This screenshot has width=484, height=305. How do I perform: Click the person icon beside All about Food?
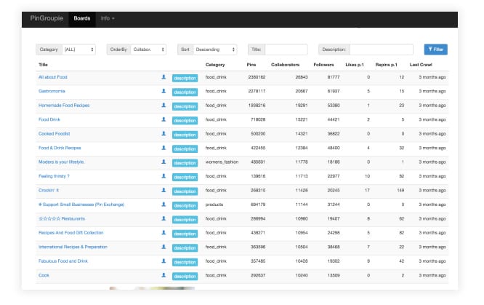coord(164,76)
